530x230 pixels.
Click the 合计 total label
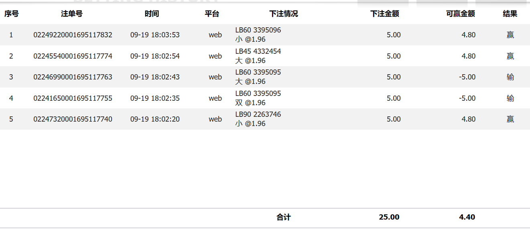(283, 217)
